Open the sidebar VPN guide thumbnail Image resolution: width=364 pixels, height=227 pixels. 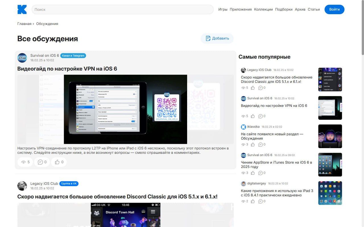(x=330, y=108)
